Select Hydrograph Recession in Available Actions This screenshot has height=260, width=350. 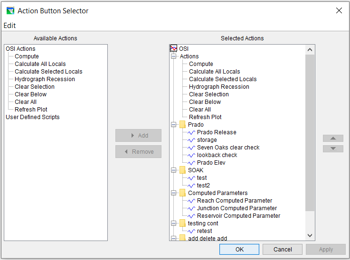[x=45, y=79]
